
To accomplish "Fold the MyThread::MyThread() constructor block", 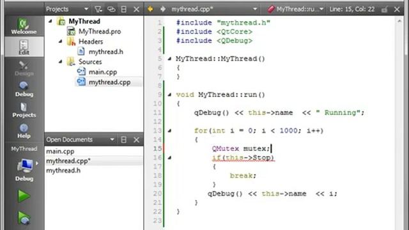I will [169, 59].
